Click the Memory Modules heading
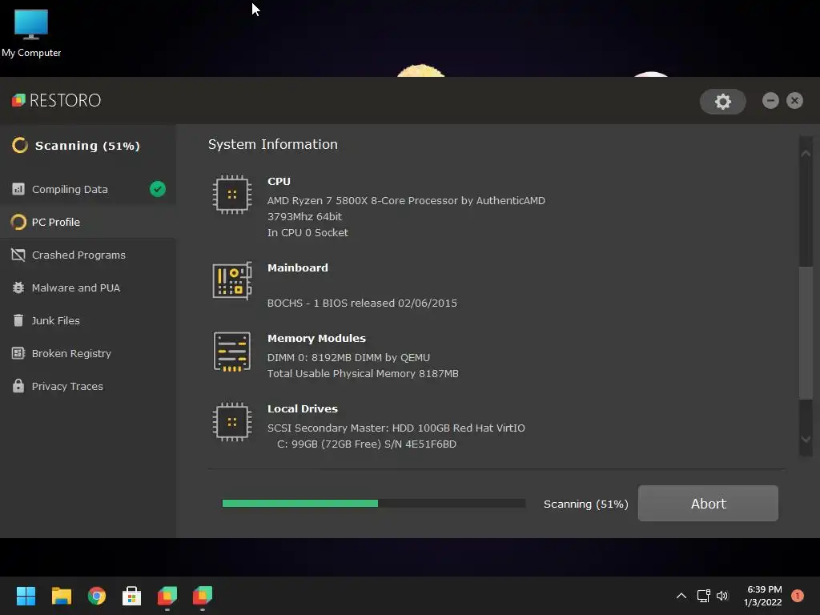The height and width of the screenshot is (615, 820). pos(316,338)
